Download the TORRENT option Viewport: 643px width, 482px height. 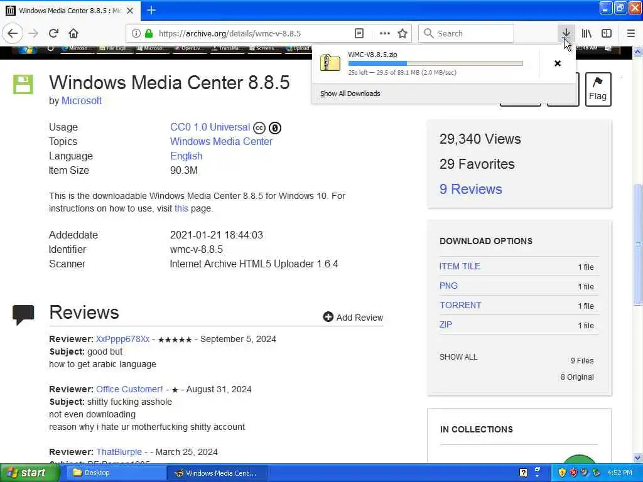(460, 306)
